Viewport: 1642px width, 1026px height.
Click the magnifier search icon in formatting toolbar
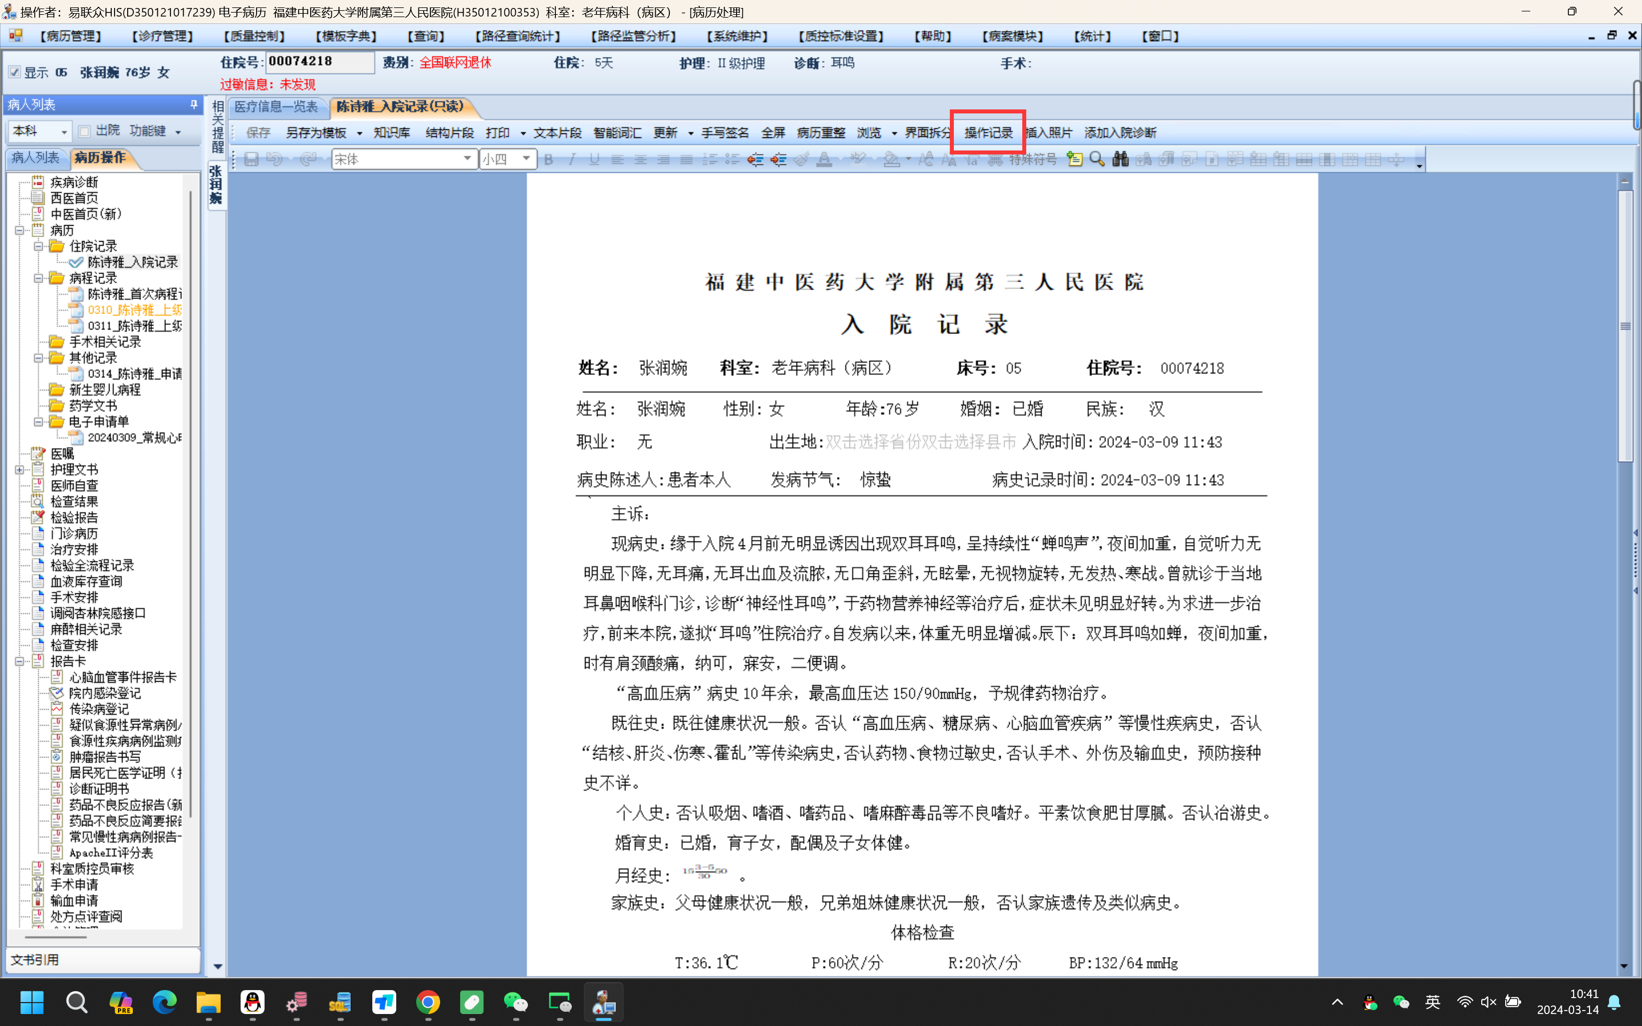[1096, 160]
